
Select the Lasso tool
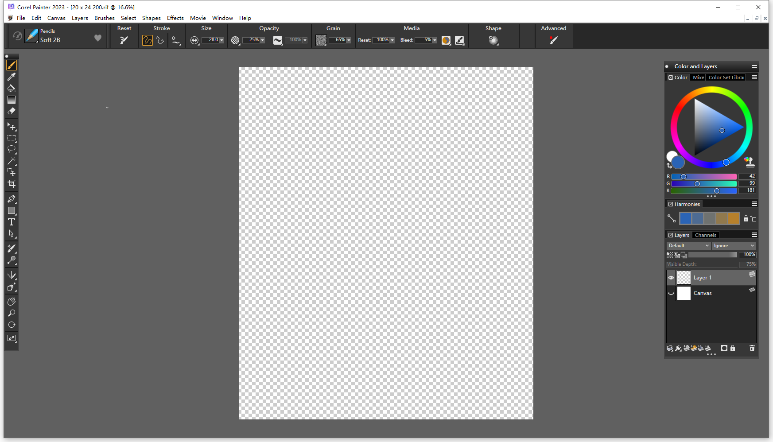coord(12,149)
